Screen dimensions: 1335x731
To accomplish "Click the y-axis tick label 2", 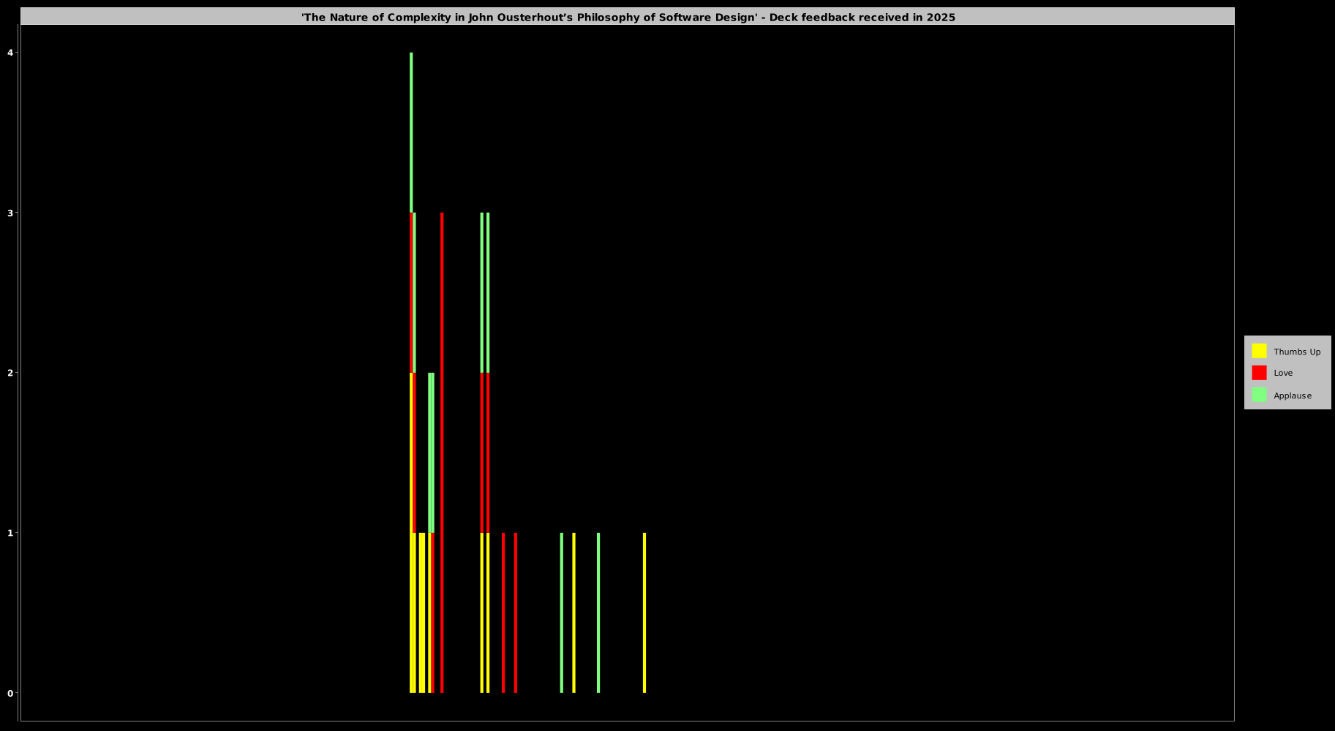I will click(10, 373).
